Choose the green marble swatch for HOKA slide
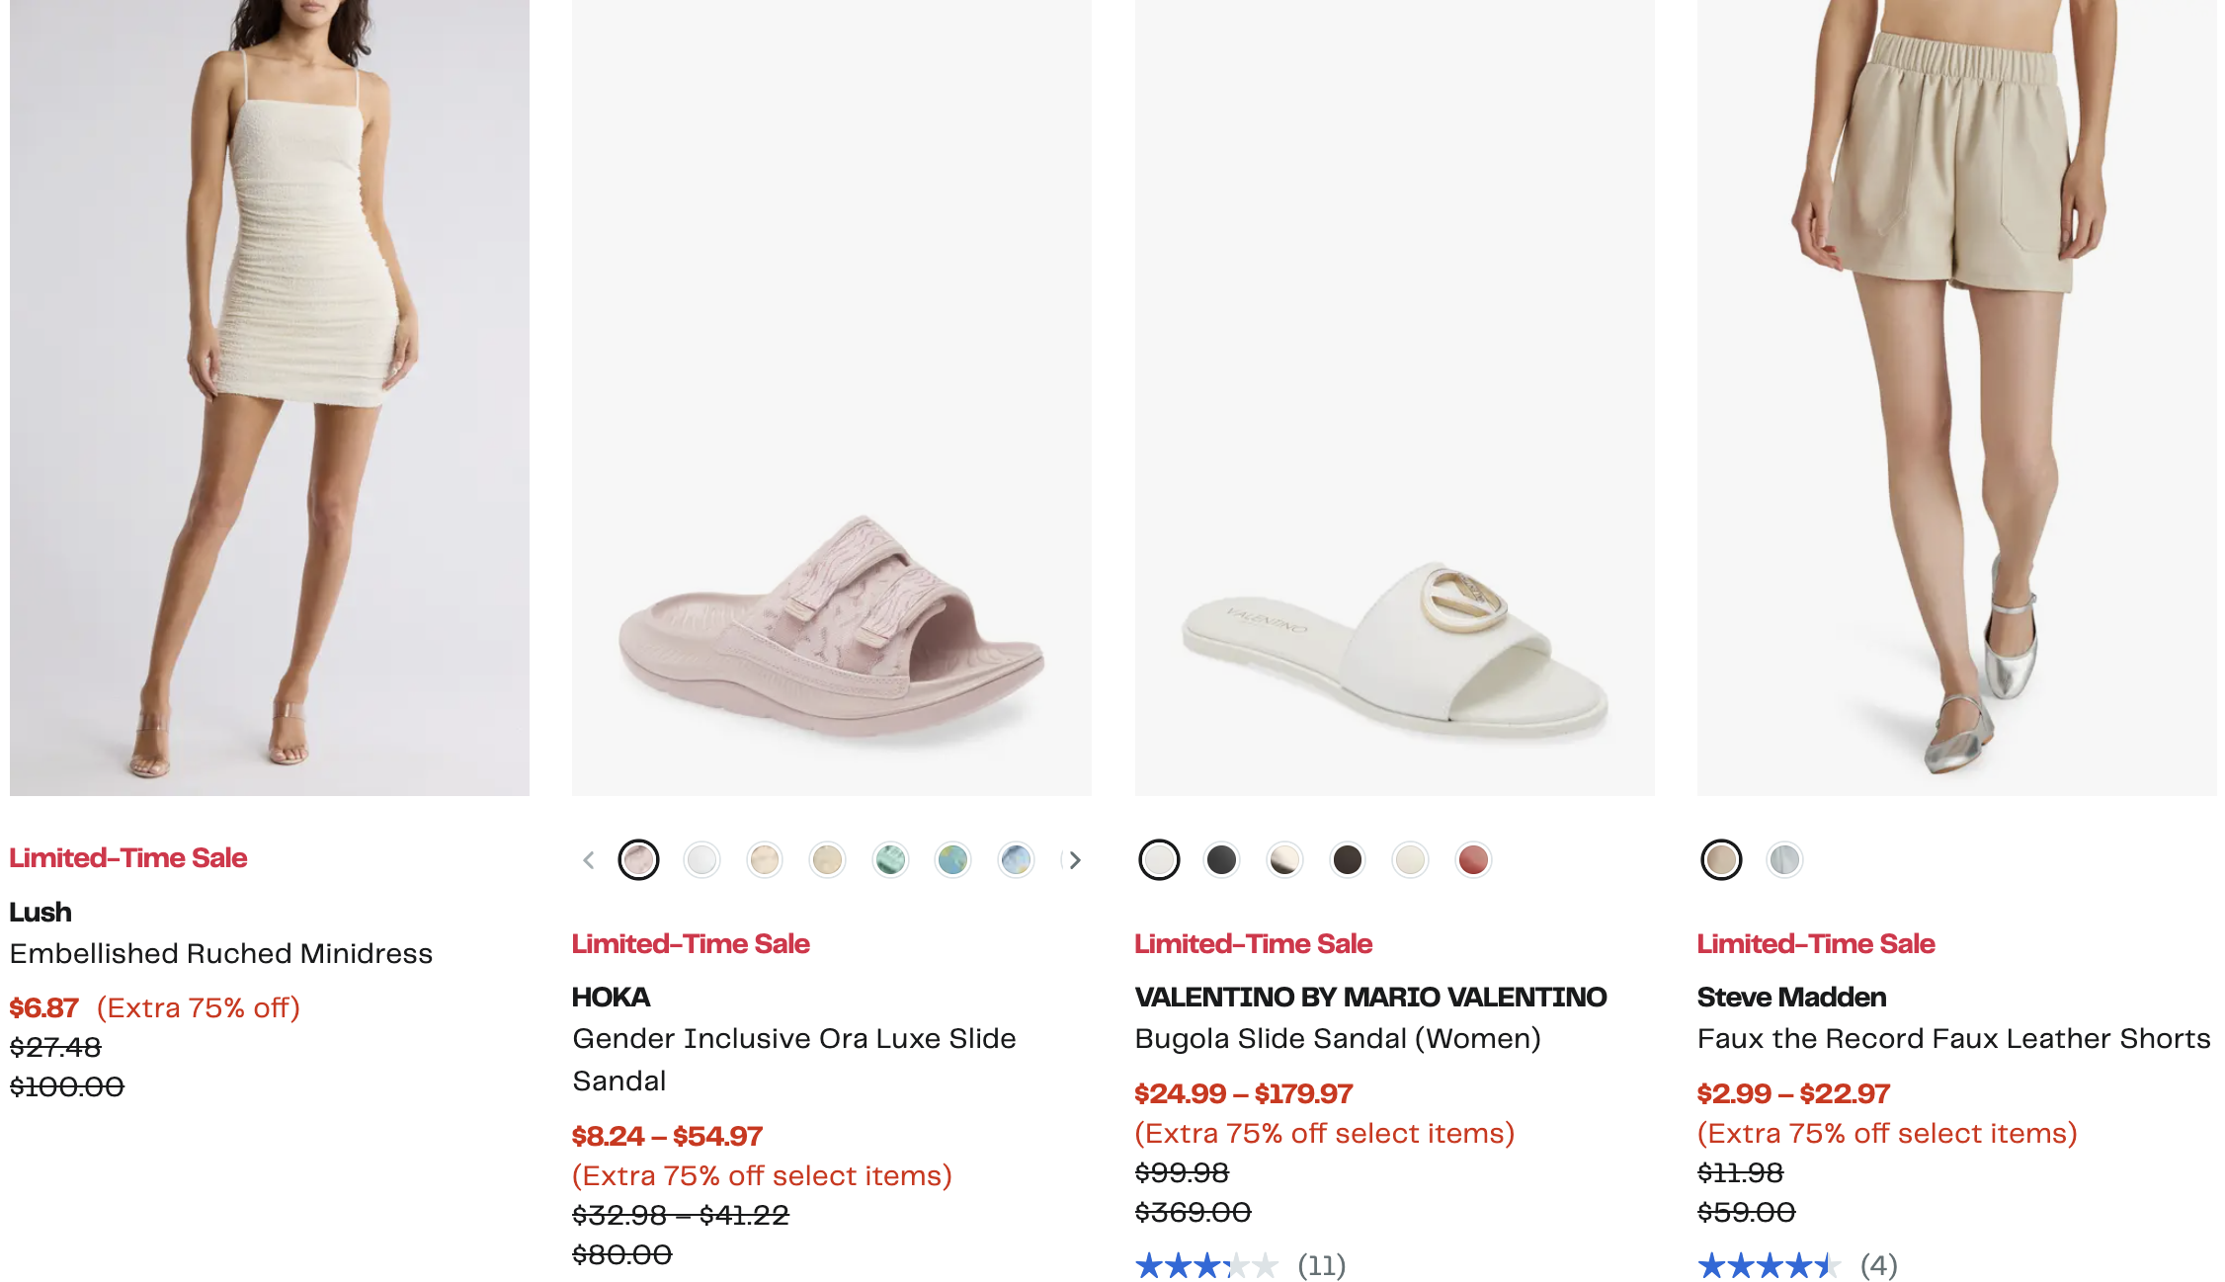Screen dimensions: 2225x1282 pos(890,860)
